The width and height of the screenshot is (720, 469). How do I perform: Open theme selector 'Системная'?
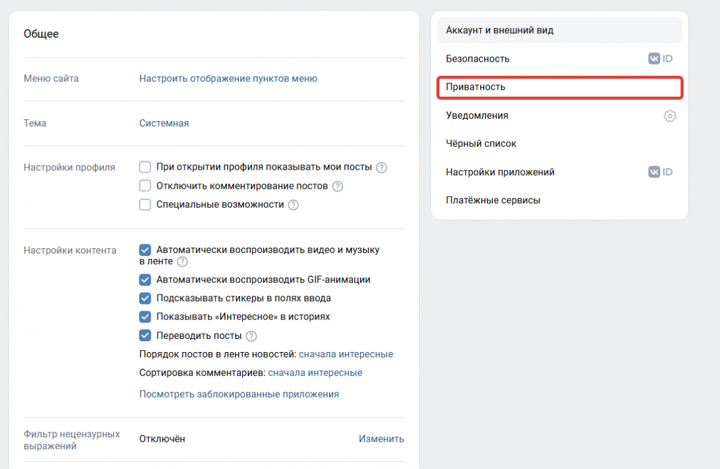point(164,123)
